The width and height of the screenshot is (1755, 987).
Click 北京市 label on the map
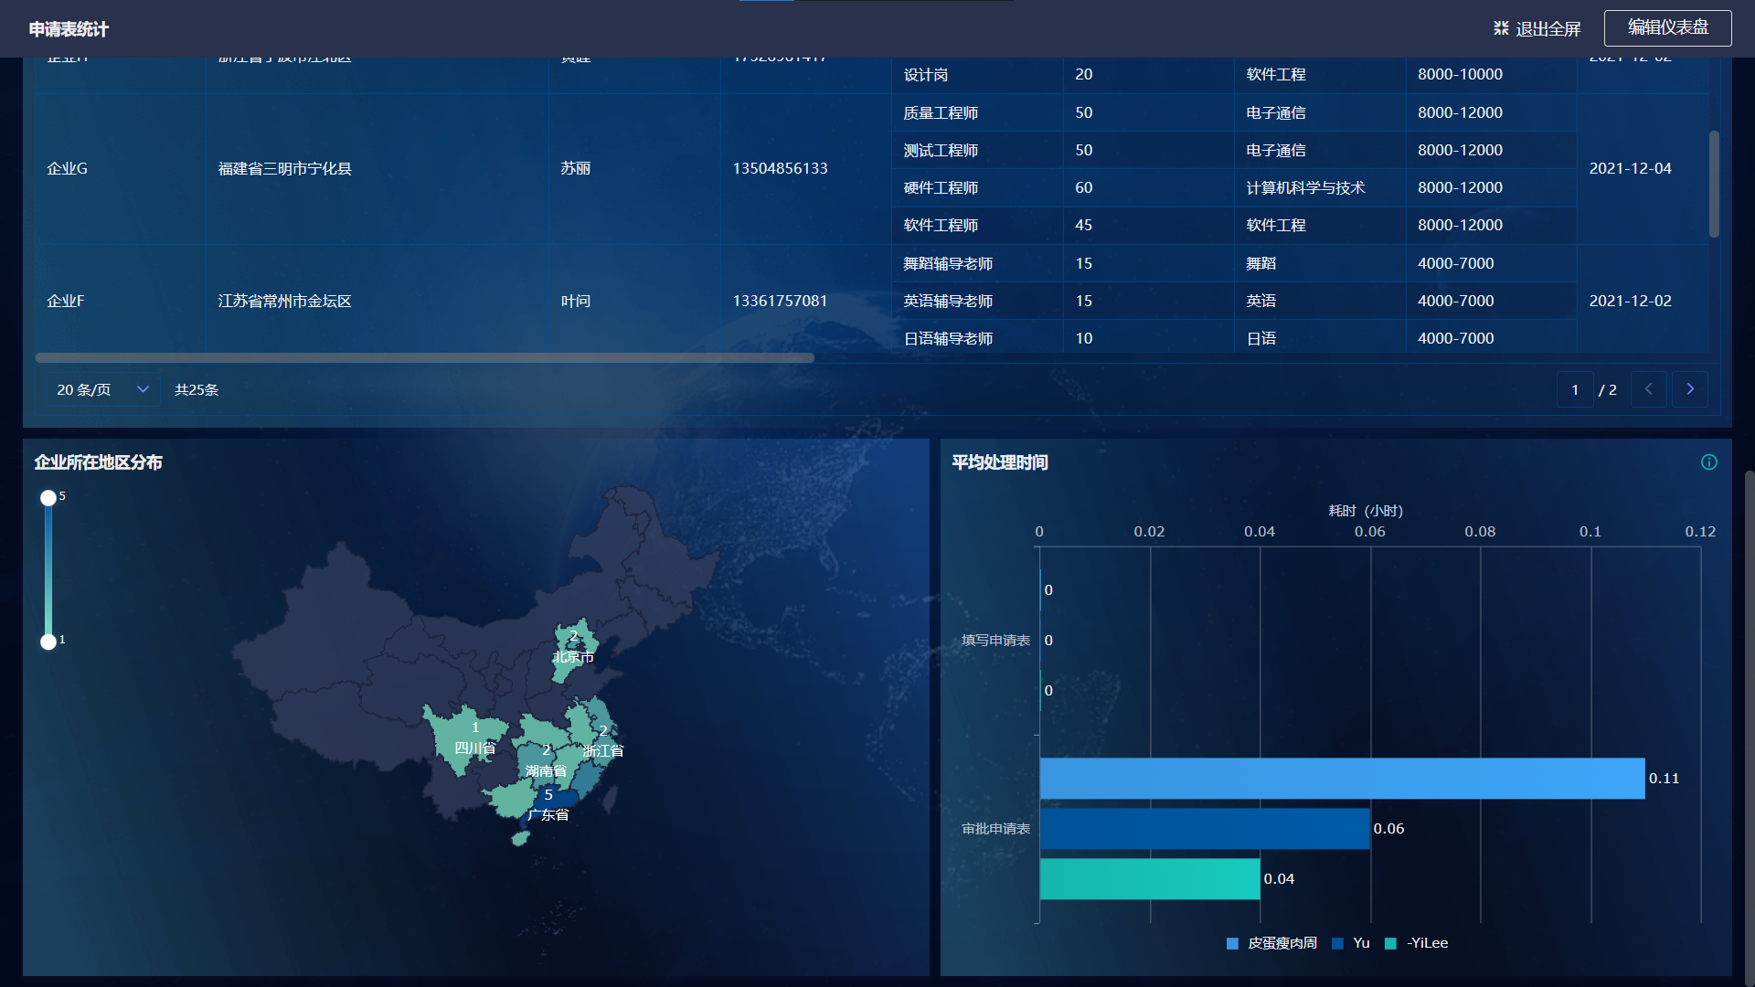[x=573, y=657]
